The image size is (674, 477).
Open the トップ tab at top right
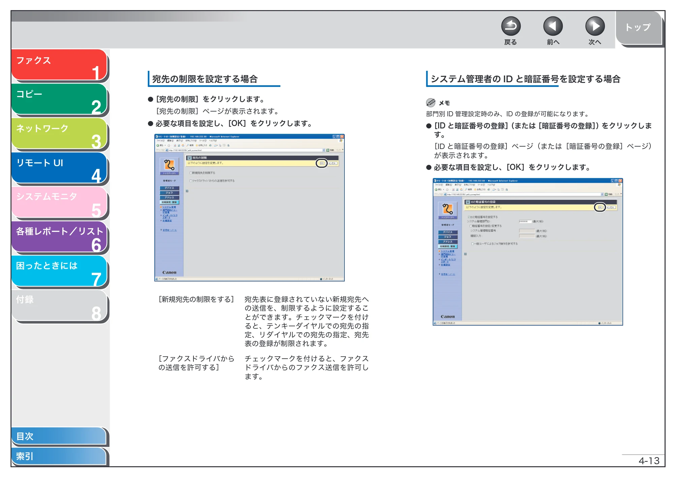pos(638,28)
